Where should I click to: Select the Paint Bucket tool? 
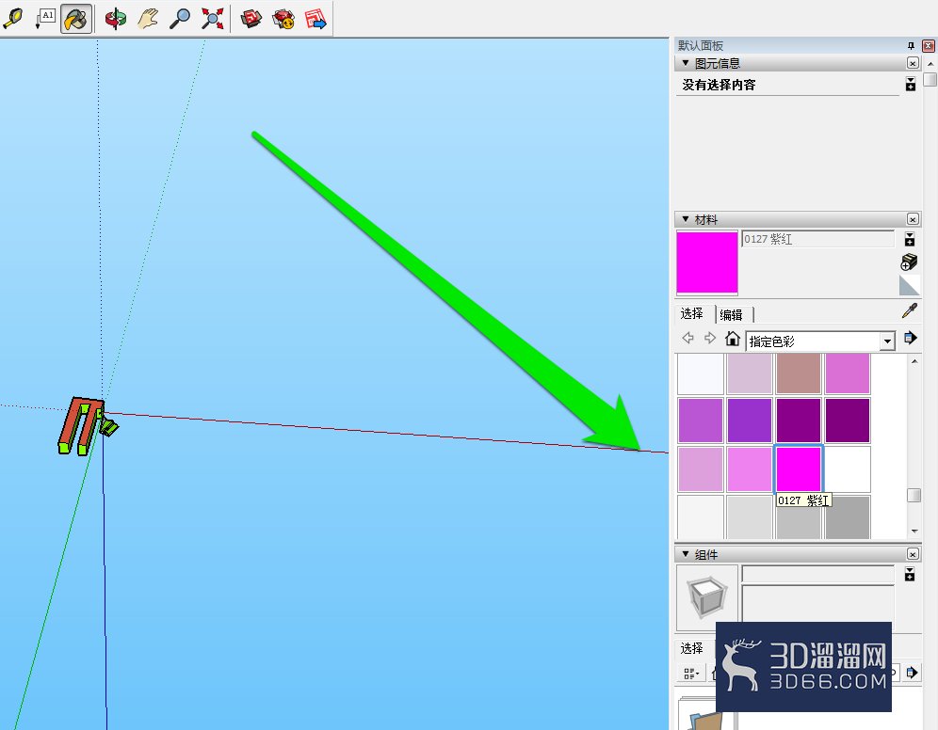(x=76, y=19)
